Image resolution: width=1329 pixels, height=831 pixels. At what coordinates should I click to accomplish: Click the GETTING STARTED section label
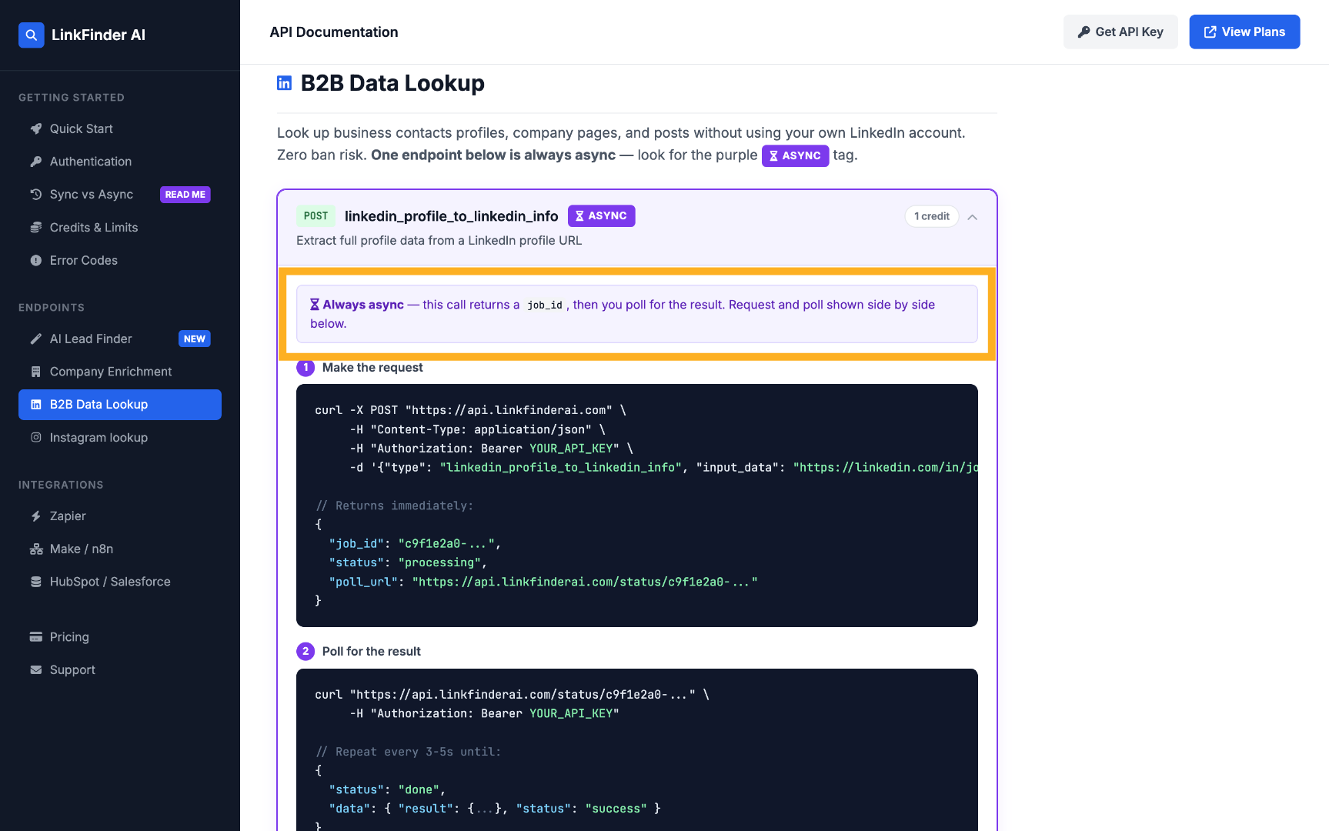point(72,98)
